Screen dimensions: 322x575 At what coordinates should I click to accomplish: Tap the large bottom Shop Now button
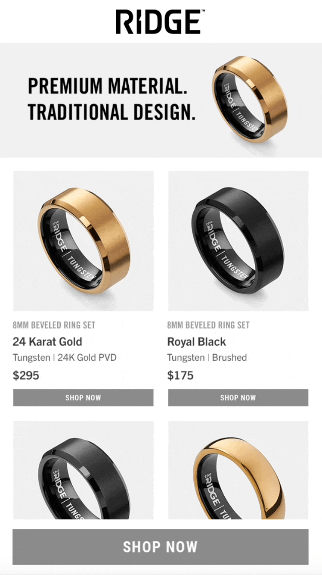click(161, 547)
